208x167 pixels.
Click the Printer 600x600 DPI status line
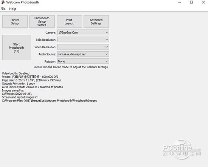[30, 77]
